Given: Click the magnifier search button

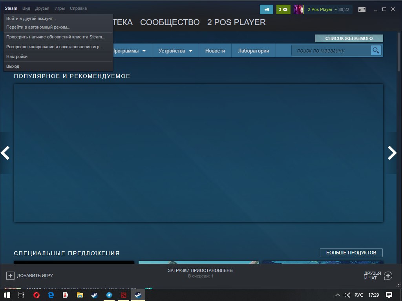Looking at the screenshot, I should coord(376,51).
